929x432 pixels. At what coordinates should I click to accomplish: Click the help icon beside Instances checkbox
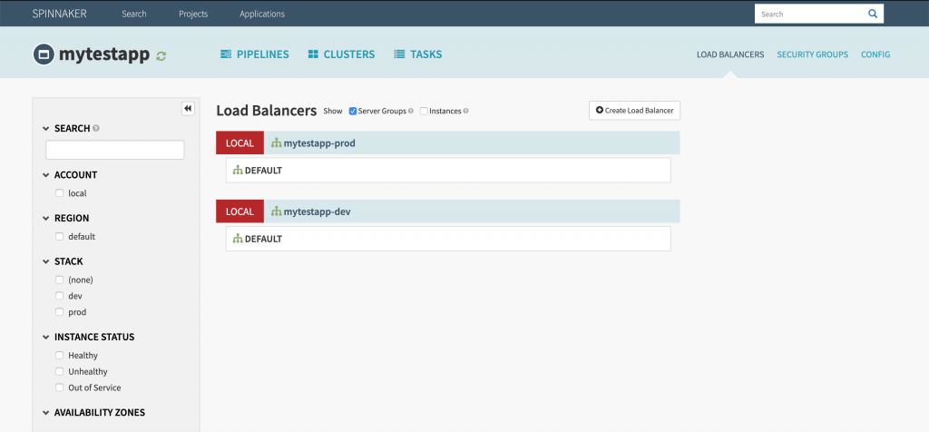(x=466, y=112)
